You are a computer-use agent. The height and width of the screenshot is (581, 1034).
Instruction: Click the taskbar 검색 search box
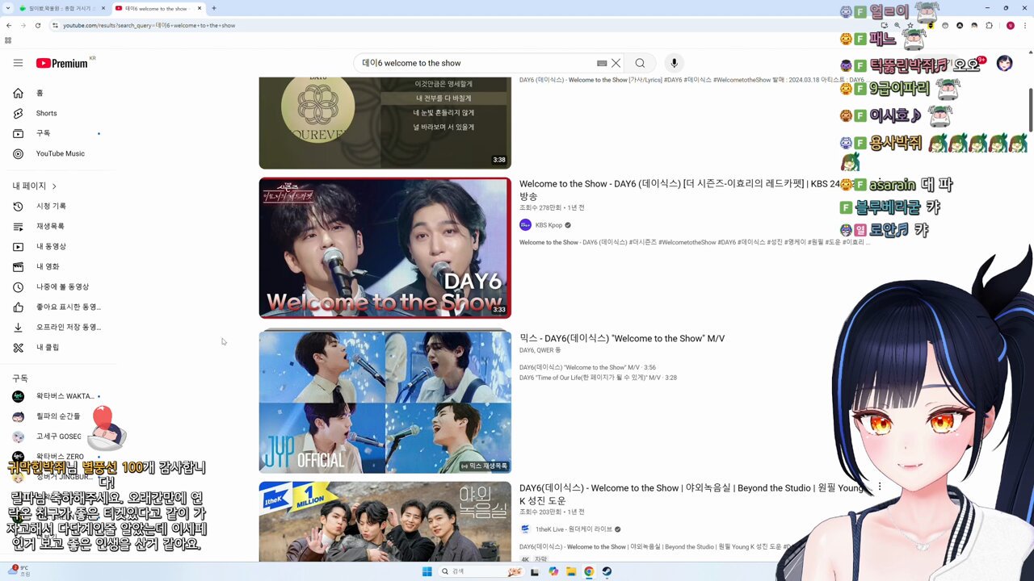[482, 571]
